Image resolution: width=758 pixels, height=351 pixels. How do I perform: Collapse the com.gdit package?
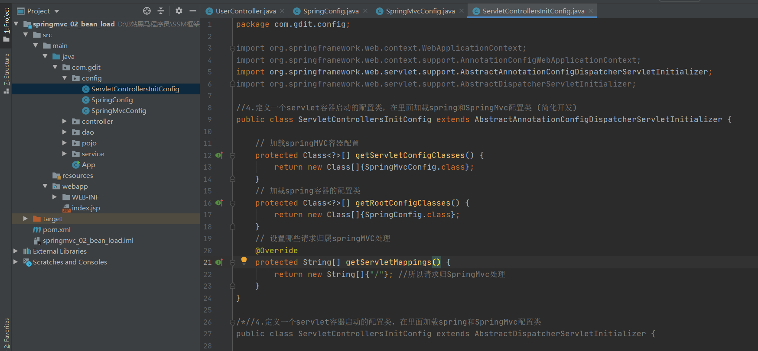55,67
